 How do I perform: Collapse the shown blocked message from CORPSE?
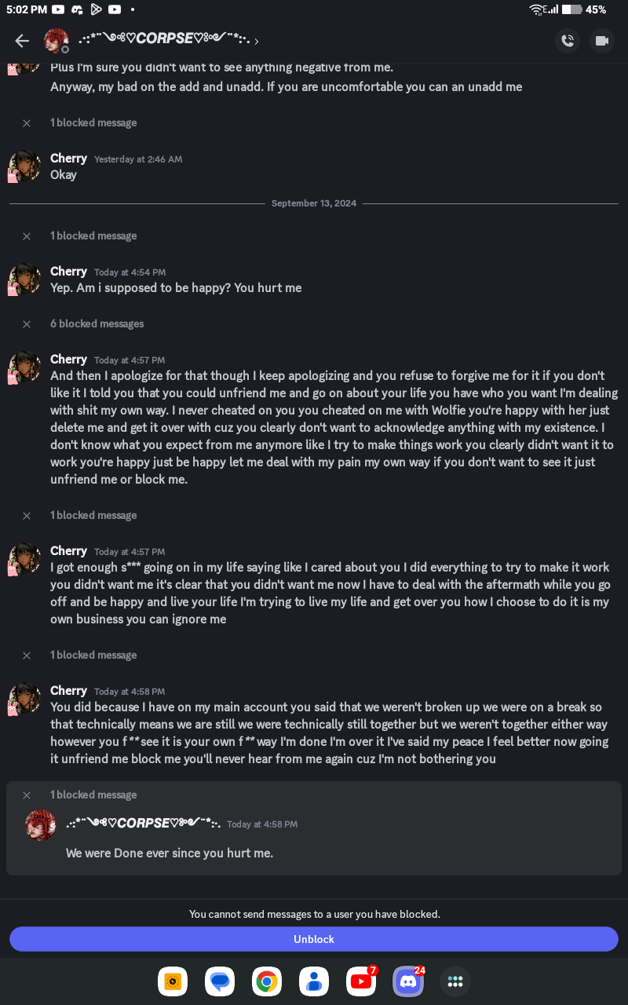(27, 795)
